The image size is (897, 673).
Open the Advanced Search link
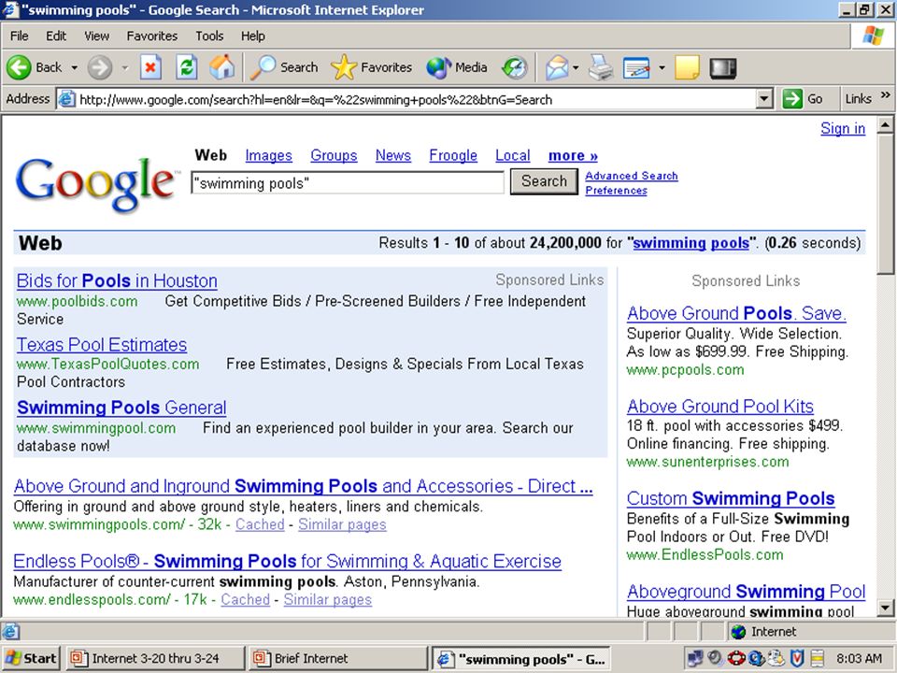pos(631,176)
